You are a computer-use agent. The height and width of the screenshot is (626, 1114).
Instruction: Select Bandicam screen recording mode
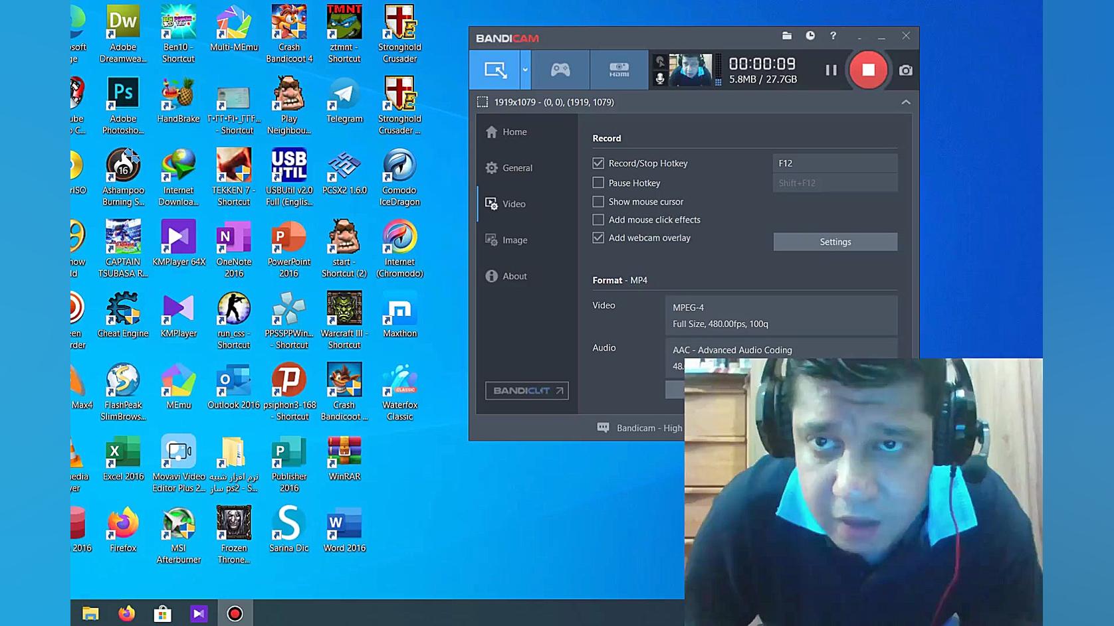click(x=495, y=70)
